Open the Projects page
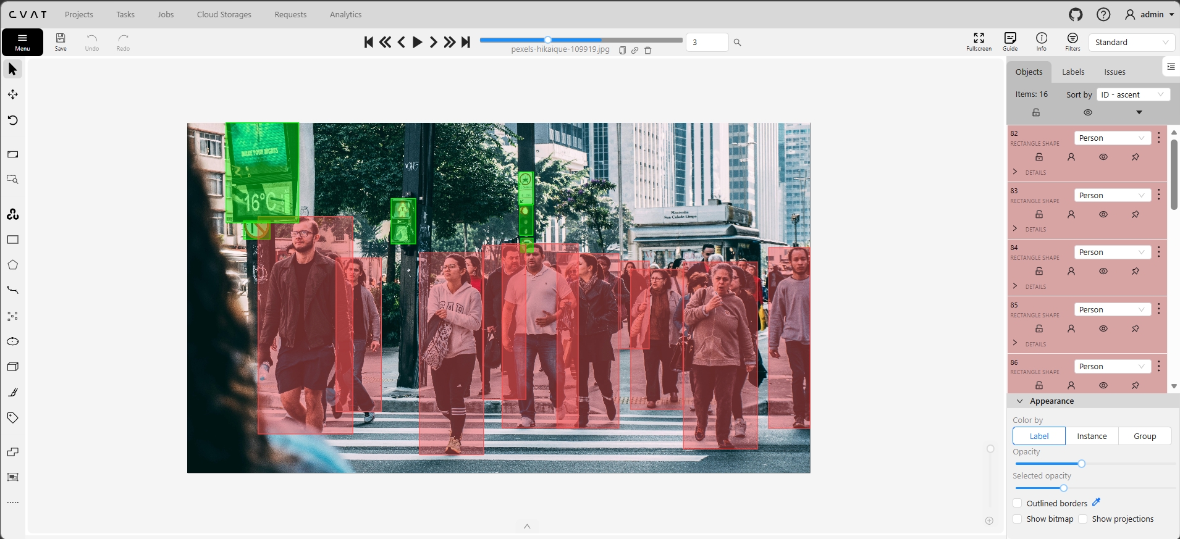Viewport: 1180px width, 539px height. (x=79, y=14)
